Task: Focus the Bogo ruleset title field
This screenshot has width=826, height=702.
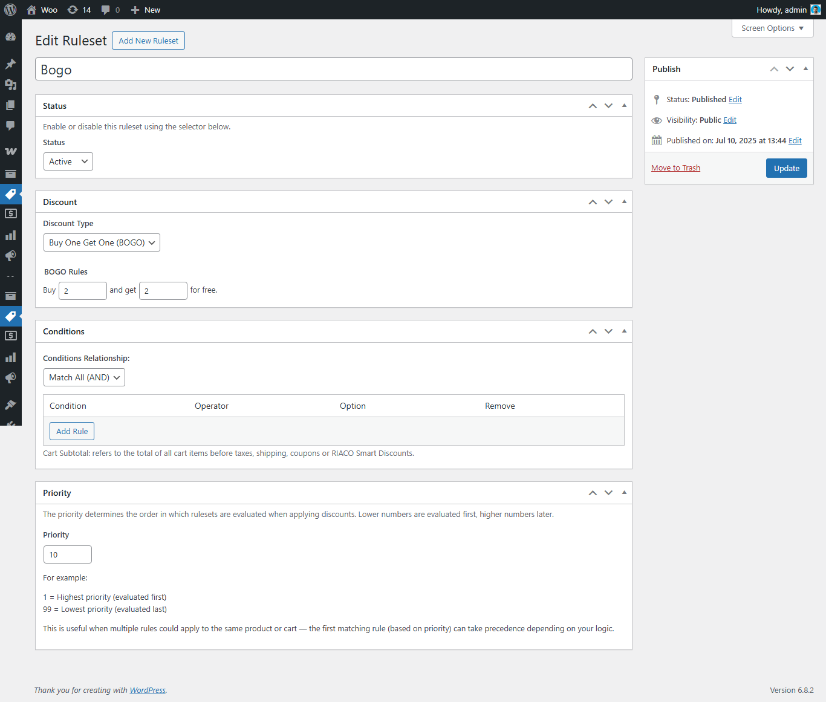Action: click(334, 69)
